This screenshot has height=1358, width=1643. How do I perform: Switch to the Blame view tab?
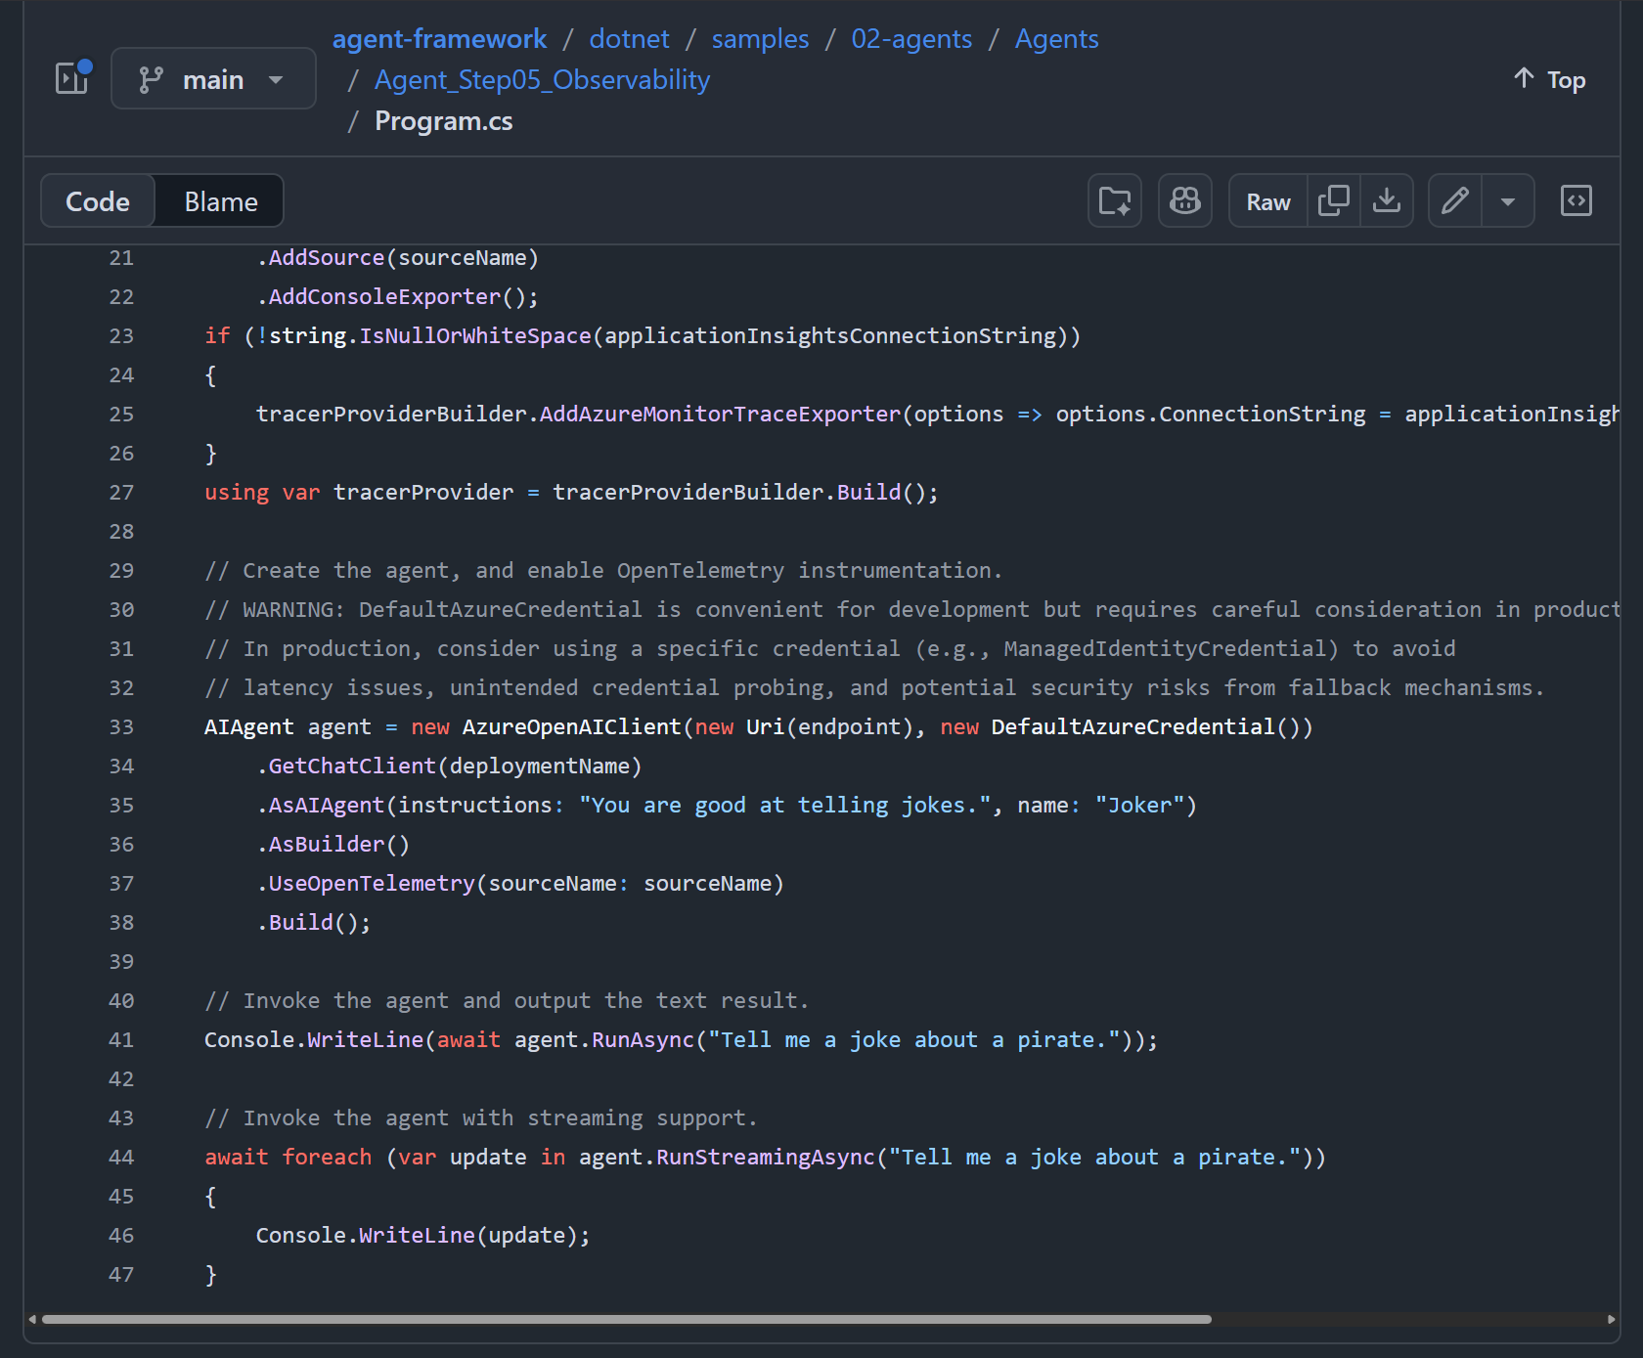221,201
